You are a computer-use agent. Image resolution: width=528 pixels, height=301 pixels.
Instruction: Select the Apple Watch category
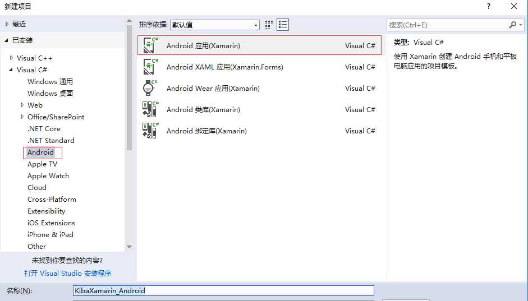click(48, 176)
